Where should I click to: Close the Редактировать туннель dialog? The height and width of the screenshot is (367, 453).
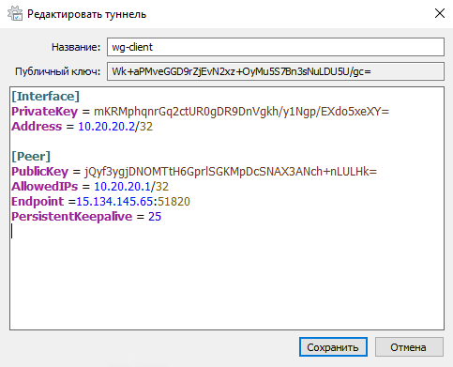point(440,13)
